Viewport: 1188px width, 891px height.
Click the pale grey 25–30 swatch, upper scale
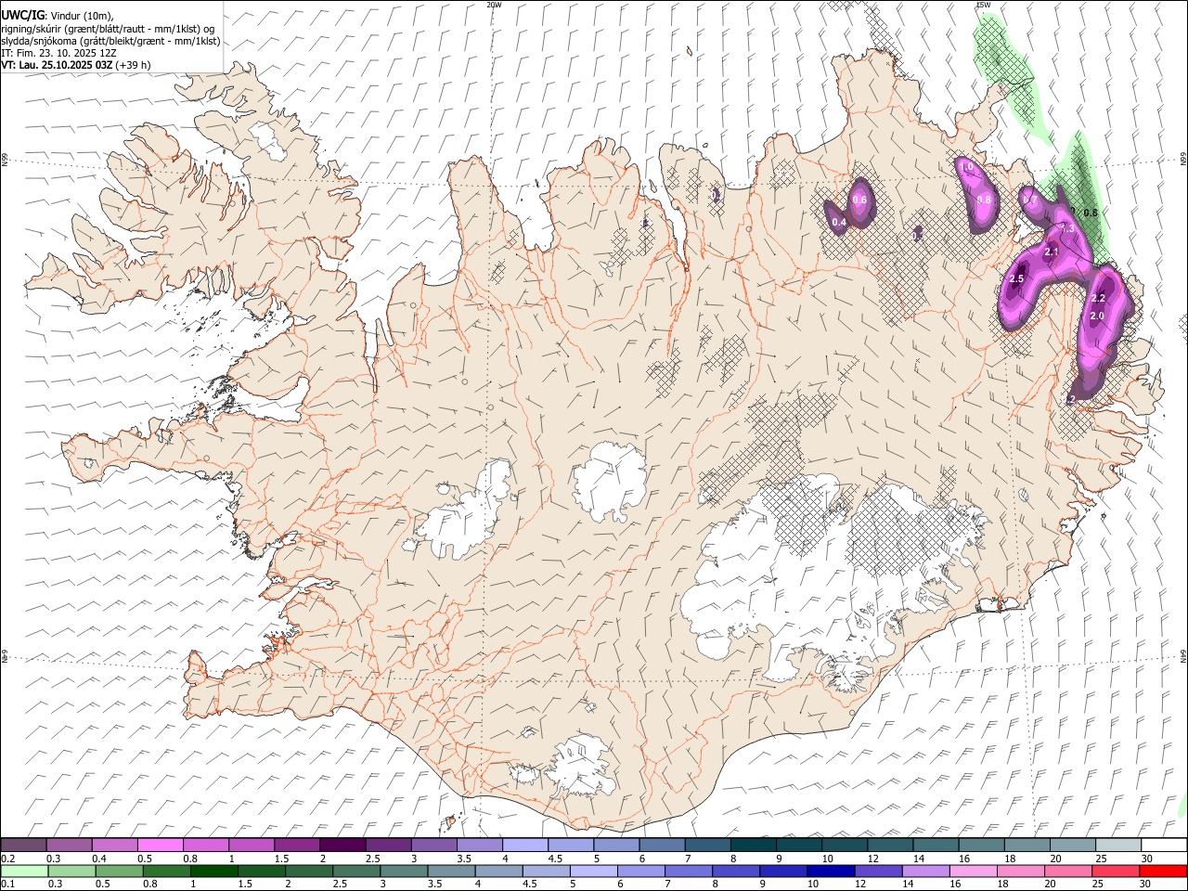pyautogui.click(x=1119, y=845)
